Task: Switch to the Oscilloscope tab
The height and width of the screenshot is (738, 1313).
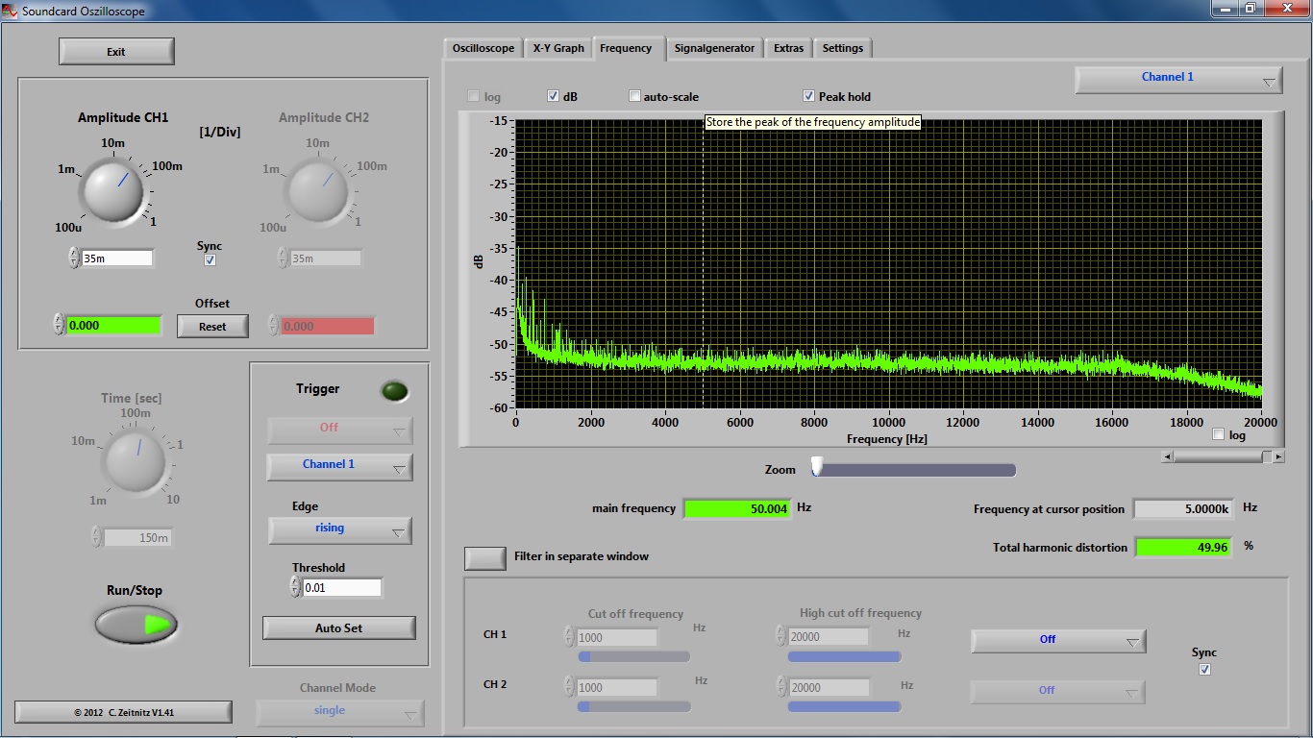Action: (483, 48)
